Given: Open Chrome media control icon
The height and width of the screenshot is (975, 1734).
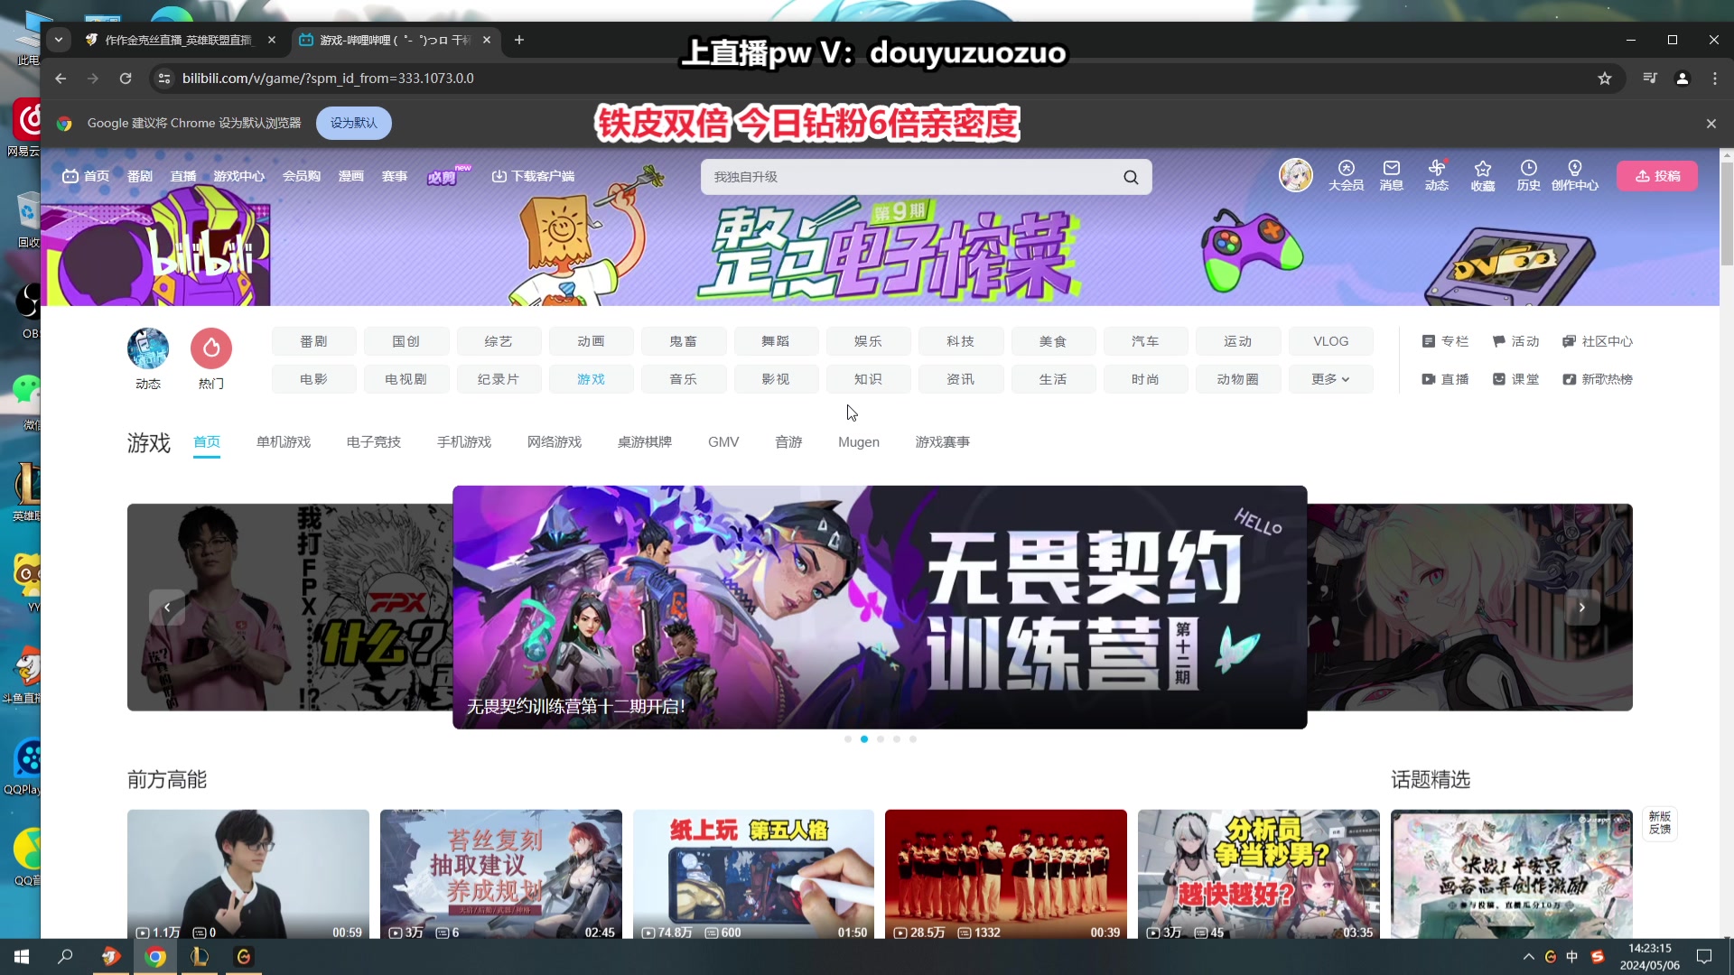Looking at the screenshot, I should (x=1650, y=79).
